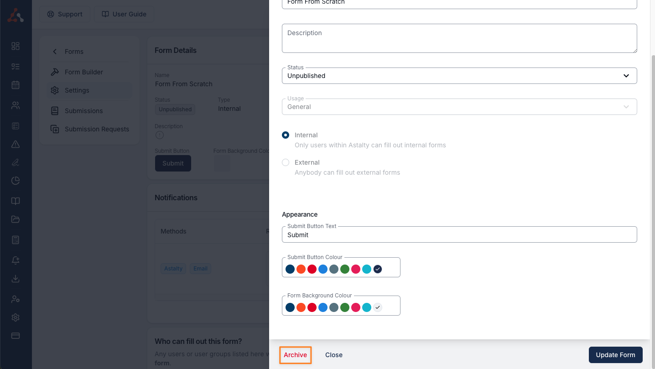Open the calculator icon in the sidebar
Image resolution: width=655 pixels, height=369 pixels.
(16, 240)
